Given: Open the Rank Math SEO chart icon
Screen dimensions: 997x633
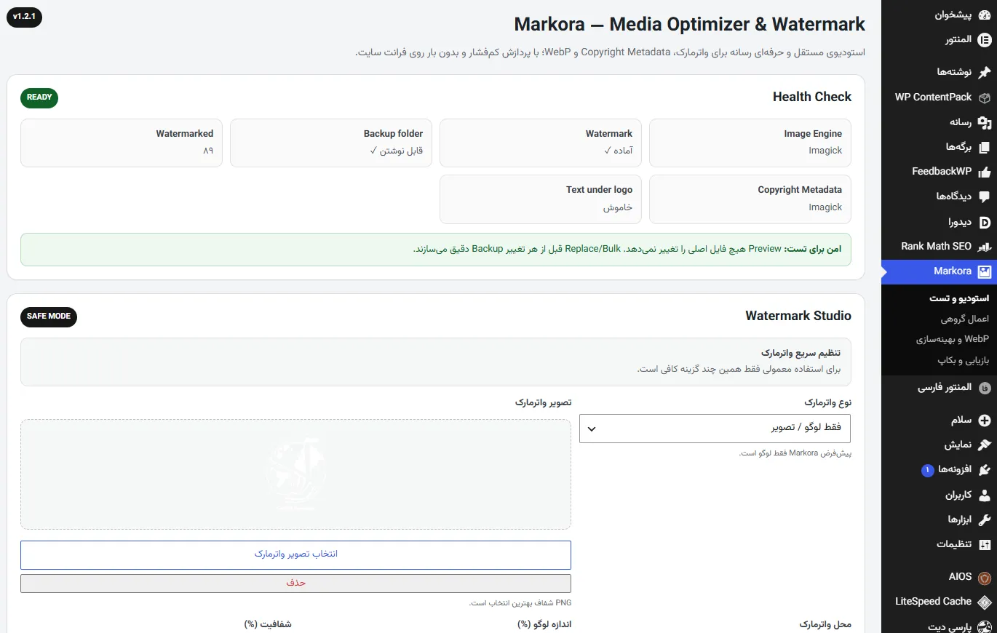Looking at the screenshot, I should [985, 247].
